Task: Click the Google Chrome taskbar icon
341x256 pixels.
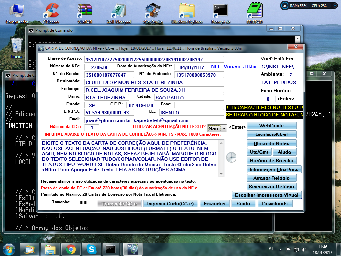Action: 70,249
